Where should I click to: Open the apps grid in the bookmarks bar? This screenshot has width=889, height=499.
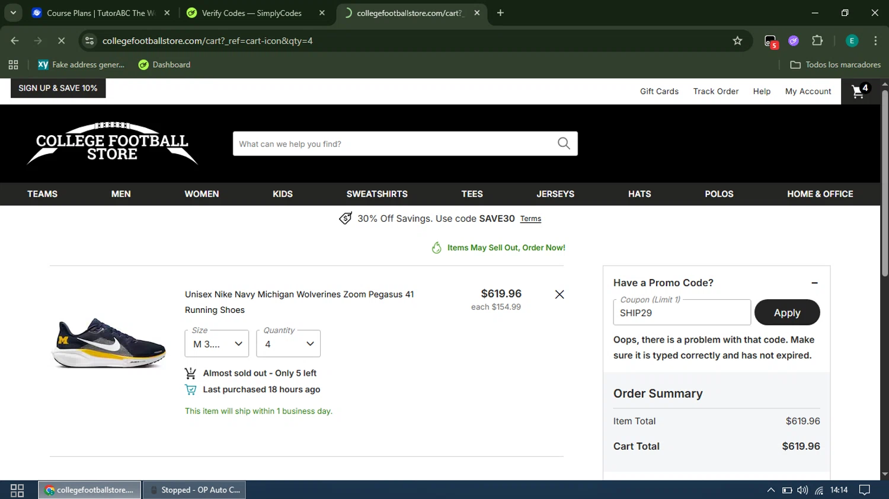(13, 65)
